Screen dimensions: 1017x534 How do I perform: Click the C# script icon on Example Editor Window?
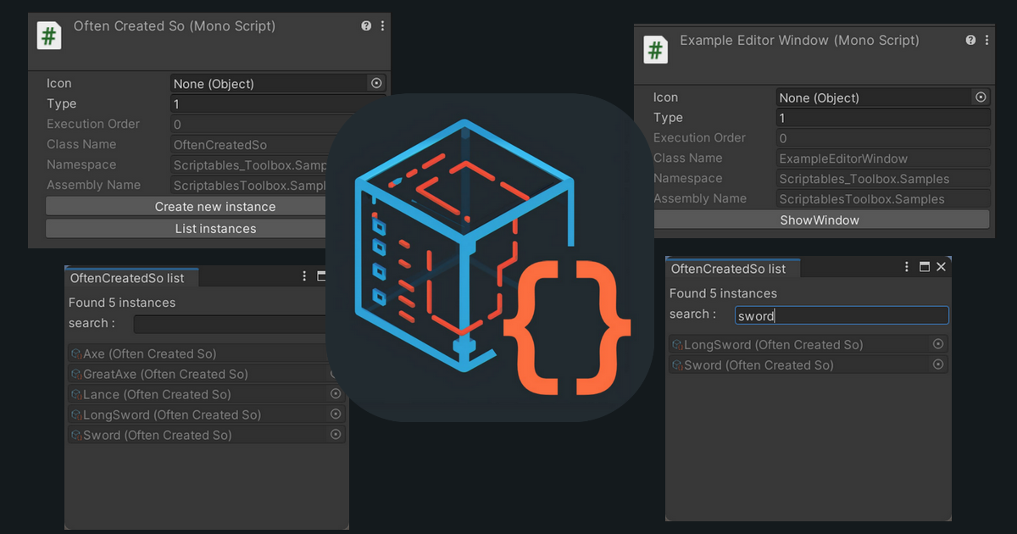click(655, 49)
